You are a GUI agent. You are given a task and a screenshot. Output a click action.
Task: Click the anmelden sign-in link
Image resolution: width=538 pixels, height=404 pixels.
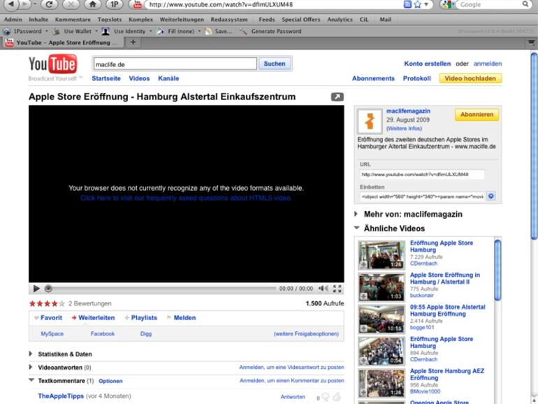click(x=487, y=64)
